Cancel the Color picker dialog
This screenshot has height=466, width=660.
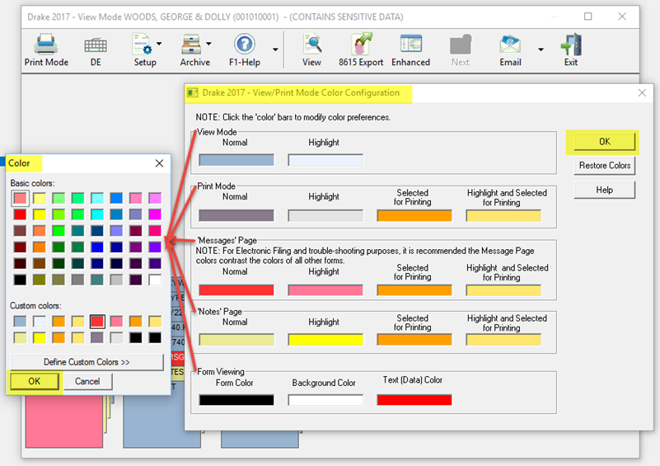tap(87, 381)
